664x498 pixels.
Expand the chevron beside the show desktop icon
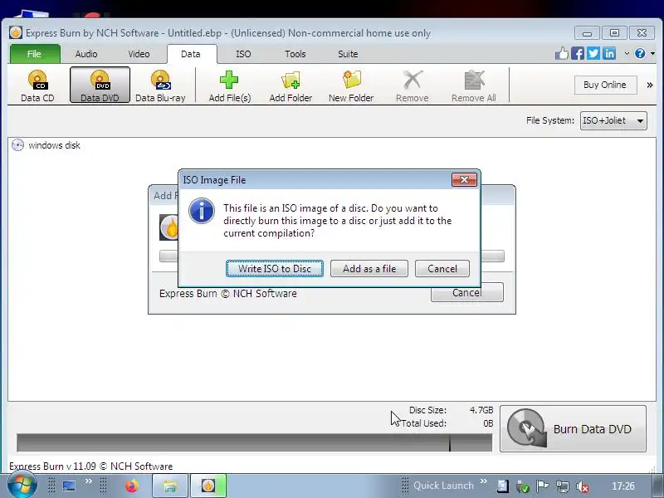88,481
